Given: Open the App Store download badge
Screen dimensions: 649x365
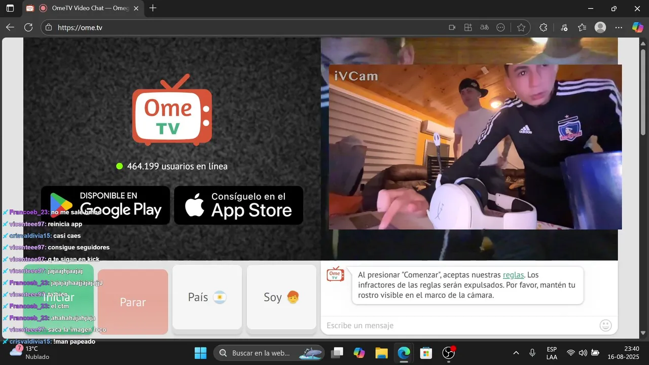Looking at the screenshot, I should click(x=239, y=205).
